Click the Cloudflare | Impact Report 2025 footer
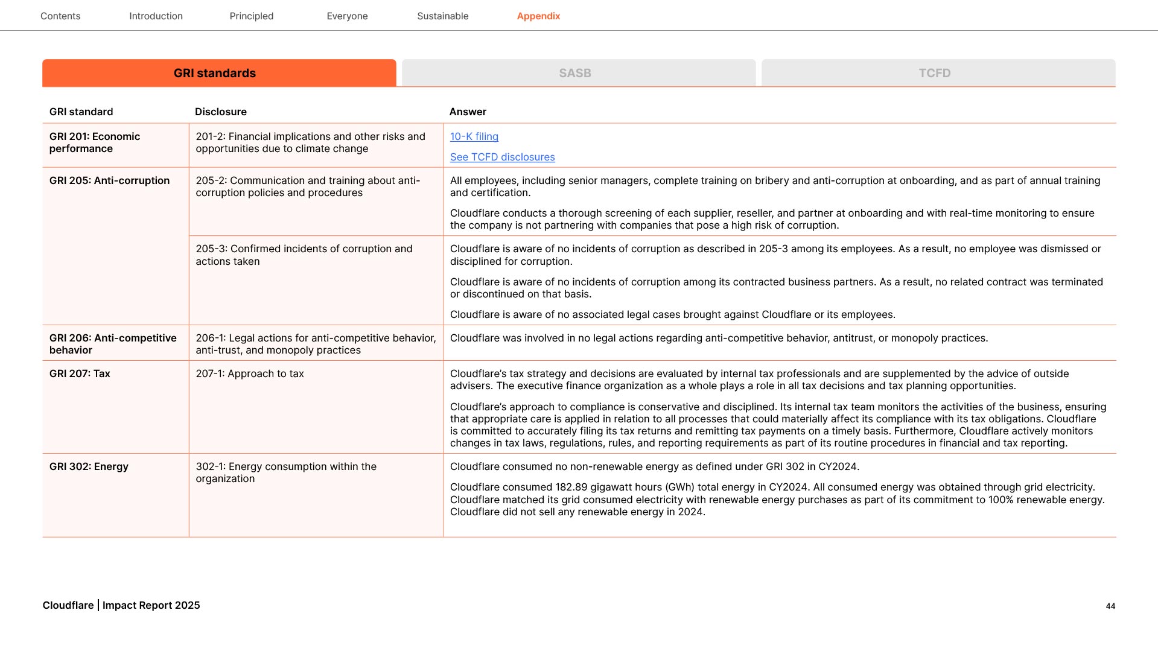 coord(121,606)
